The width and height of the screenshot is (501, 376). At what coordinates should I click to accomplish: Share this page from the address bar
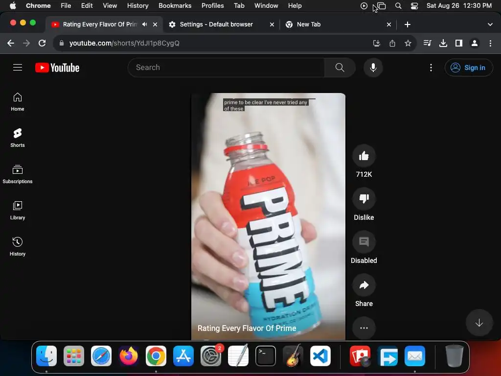tap(392, 43)
